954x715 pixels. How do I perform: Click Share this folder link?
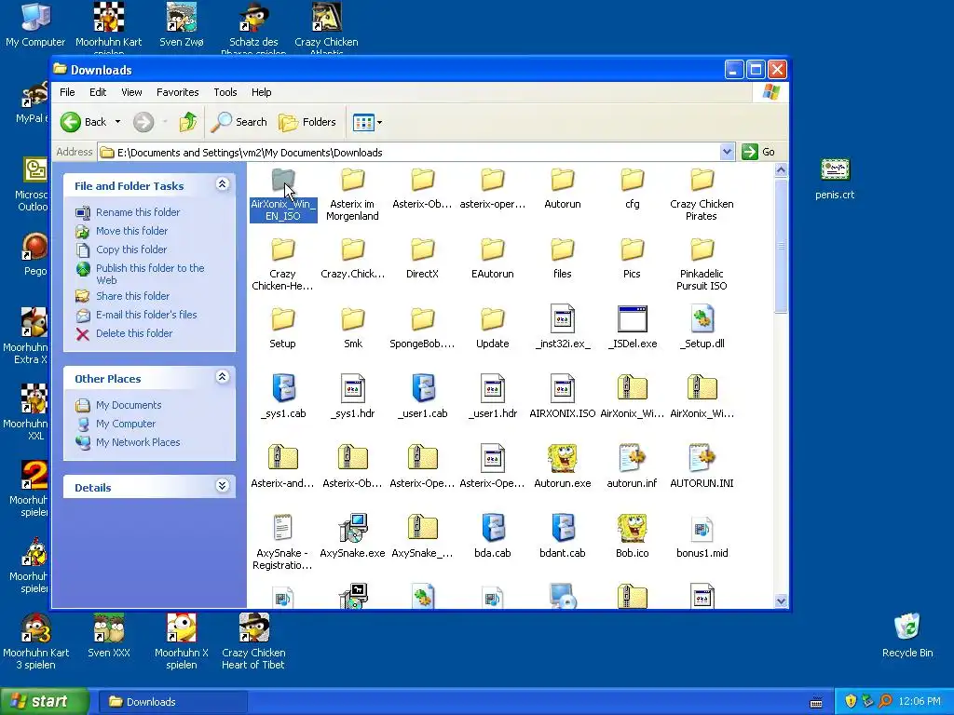tap(132, 296)
